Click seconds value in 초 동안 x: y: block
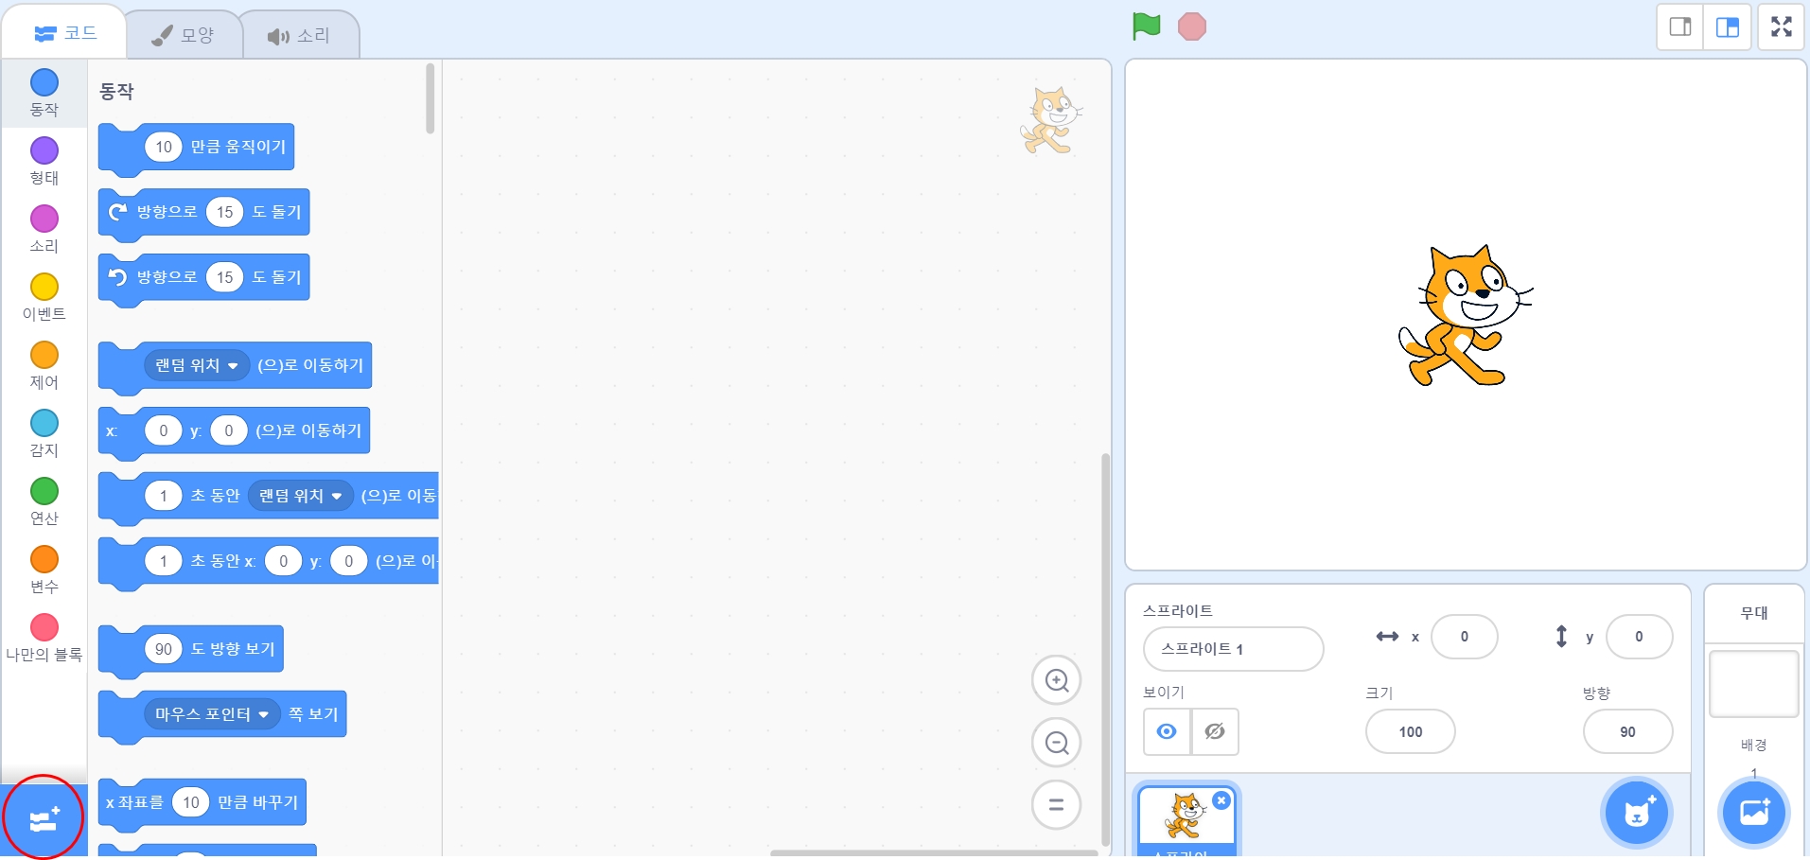 point(164,561)
